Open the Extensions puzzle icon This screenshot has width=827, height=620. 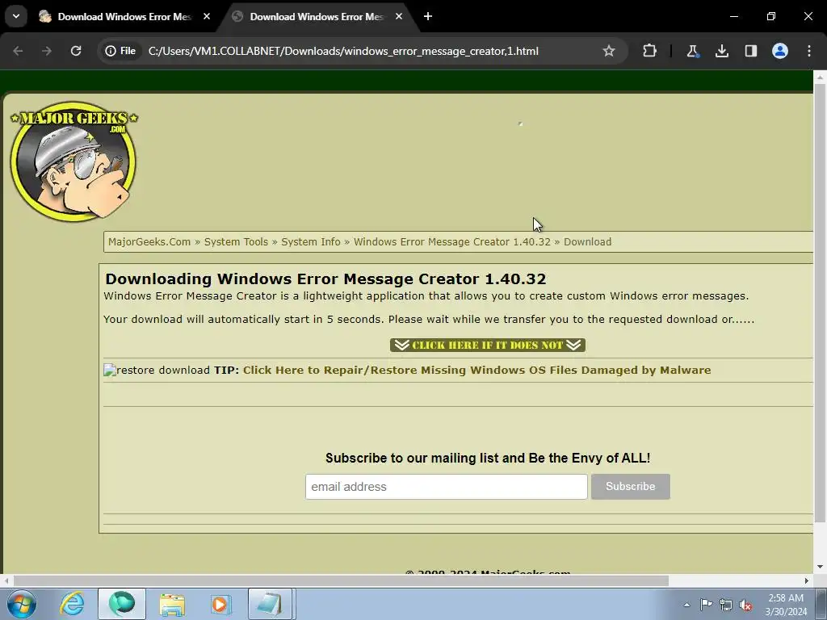point(650,51)
